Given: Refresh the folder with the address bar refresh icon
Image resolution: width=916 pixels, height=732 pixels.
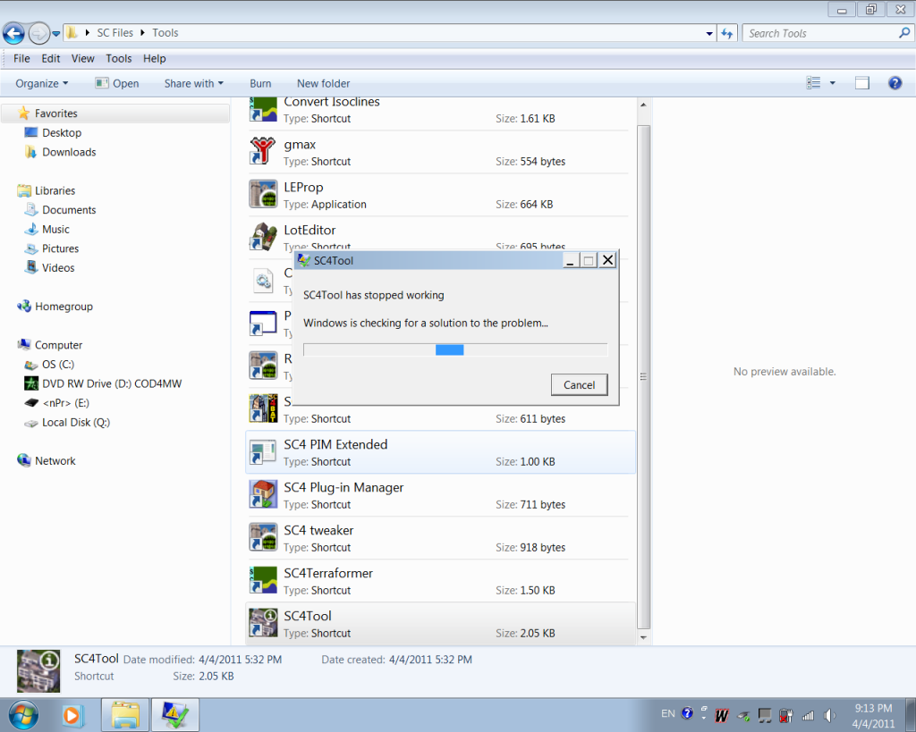Looking at the screenshot, I should [726, 33].
